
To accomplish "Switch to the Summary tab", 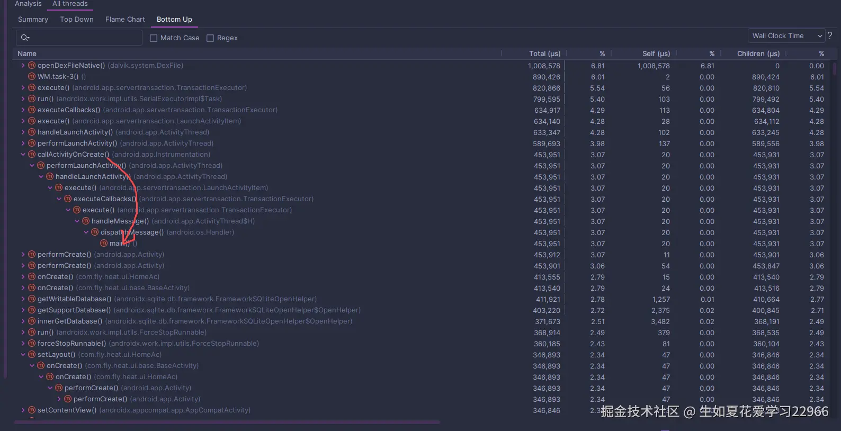I will (33, 20).
